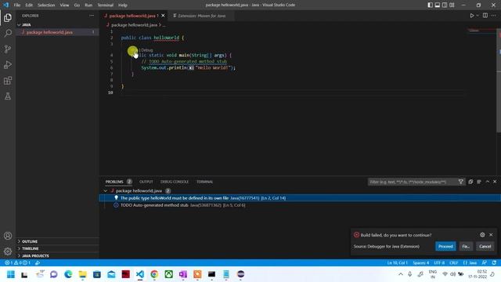Dismiss the build failed notification

(491, 235)
